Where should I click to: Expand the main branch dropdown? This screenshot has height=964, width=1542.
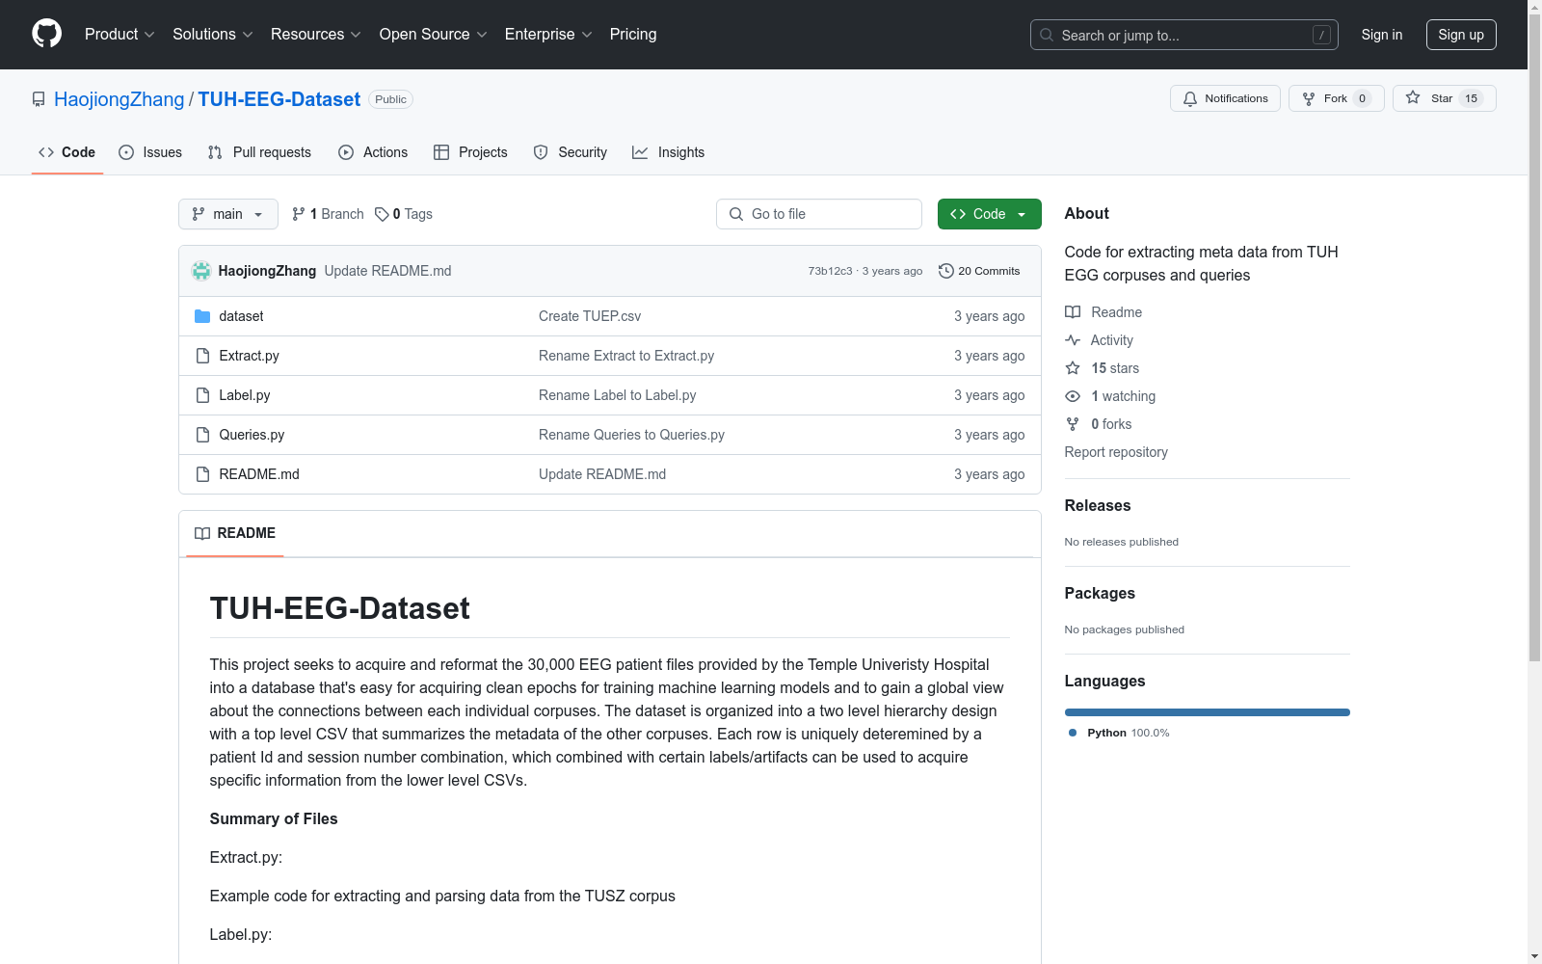pyautogui.click(x=227, y=214)
